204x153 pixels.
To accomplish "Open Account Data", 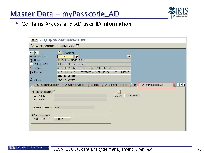I will [67, 46].
